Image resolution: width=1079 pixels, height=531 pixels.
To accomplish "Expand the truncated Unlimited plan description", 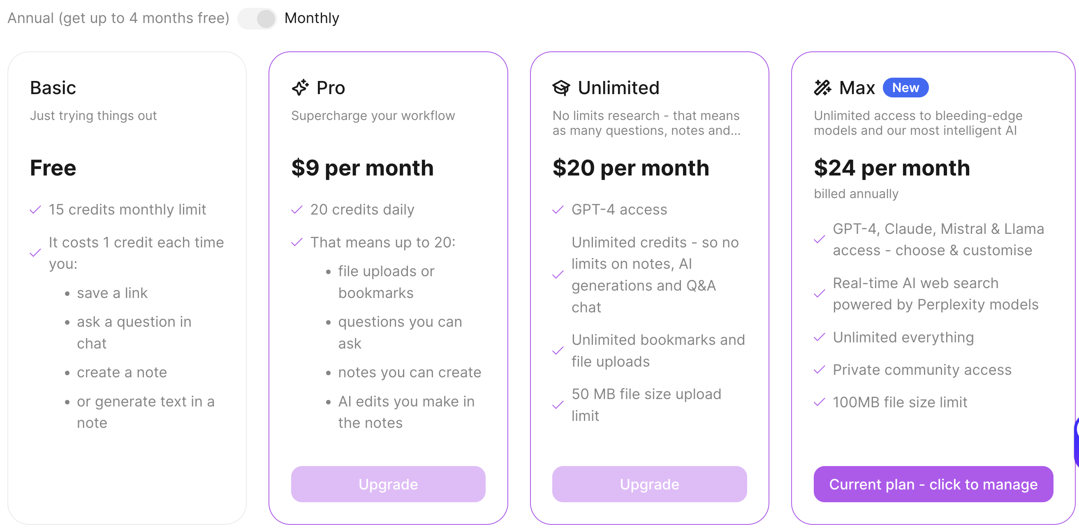I will pos(646,123).
